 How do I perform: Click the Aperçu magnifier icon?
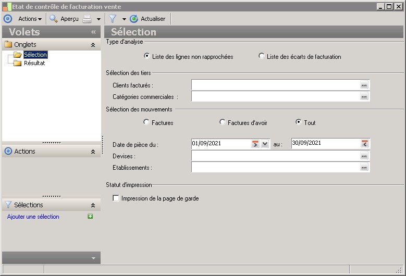53,19
